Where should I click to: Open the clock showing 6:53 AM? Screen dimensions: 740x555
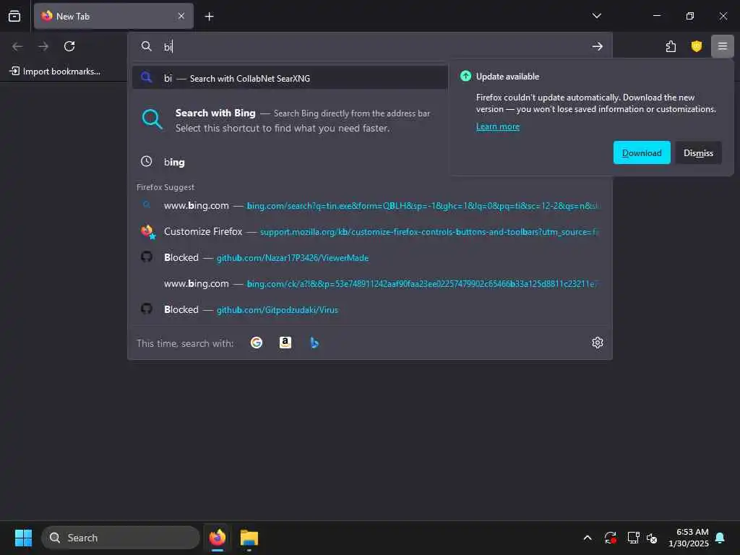[x=689, y=538]
